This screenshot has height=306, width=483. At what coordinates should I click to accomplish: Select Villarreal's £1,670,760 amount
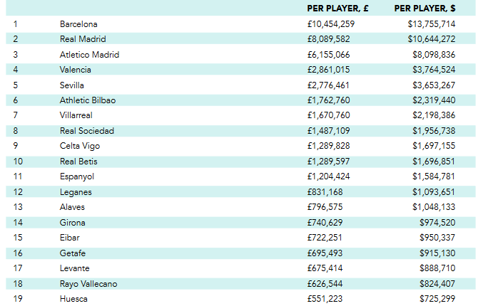coord(328,115)
